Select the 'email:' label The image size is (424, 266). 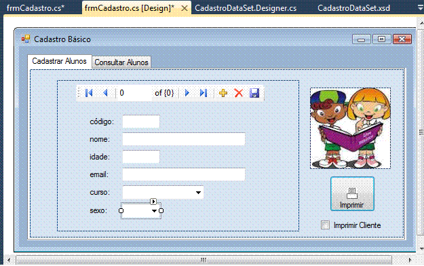click(99, 175)
